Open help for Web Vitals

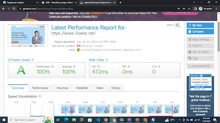(107, 60)
